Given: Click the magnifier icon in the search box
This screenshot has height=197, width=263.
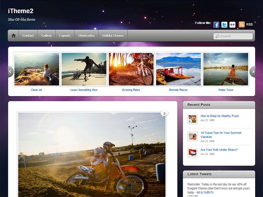Looking at the screenshot, I should tap(217, 36).
